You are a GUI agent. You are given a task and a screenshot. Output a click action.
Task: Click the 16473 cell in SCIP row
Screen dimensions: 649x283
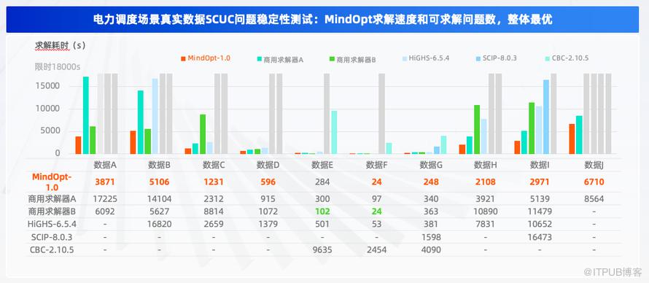tap(540, 237)
